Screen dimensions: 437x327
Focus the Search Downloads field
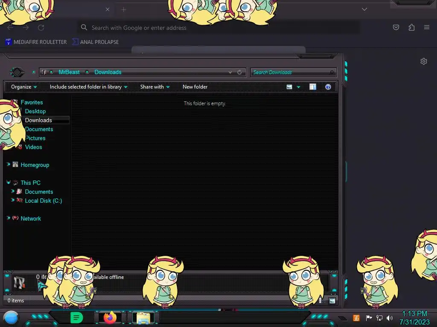pyautogui.click(x=294, y=72)
